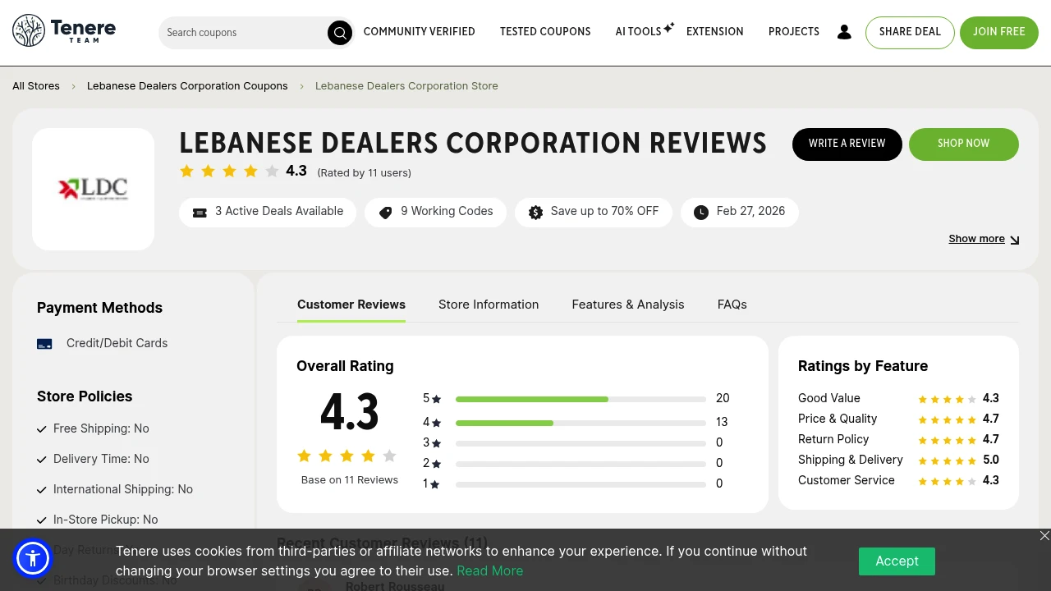This screenshot has height=591, width=1051.
Task: Click the star icon on 3-star row
Action: pyautogui.click(x=436, y=444)
